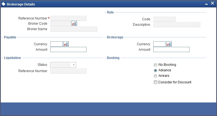Open the Brokerage Currency lookup icon
Viewport: 217px width, 116px height.
(x=169, y=44)
